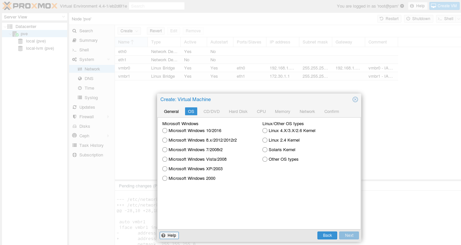The width and height of the screenshot is (461, 245).
Task: Click the Time clock icon
Action: pyautogui.click(x=80, y=88)
